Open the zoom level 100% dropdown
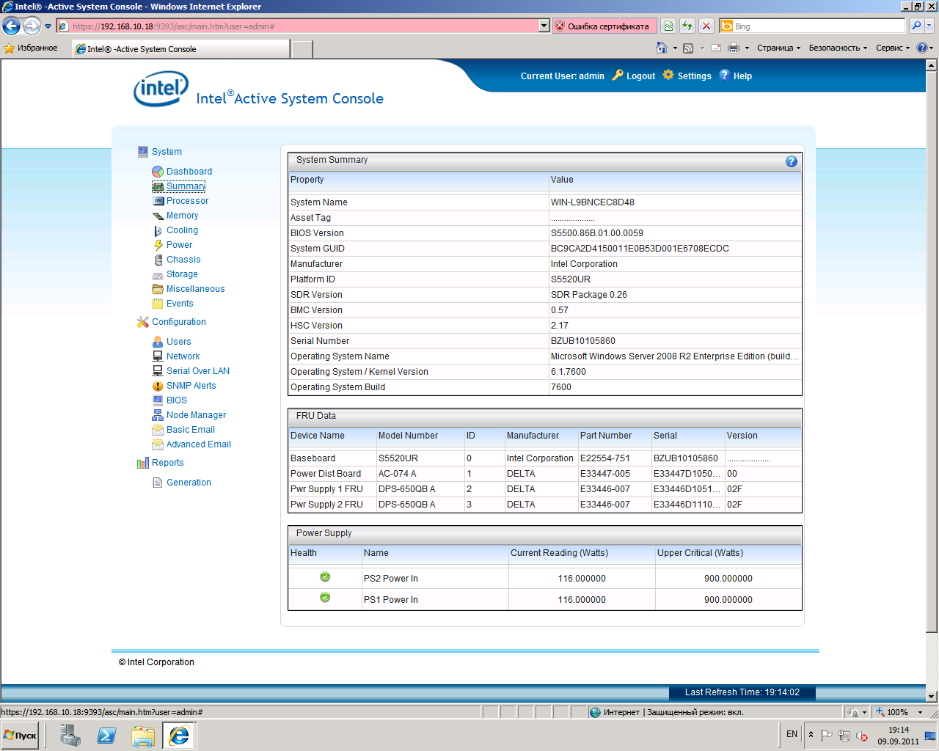This screenshot has height=751, width=939. click(920, 712)
